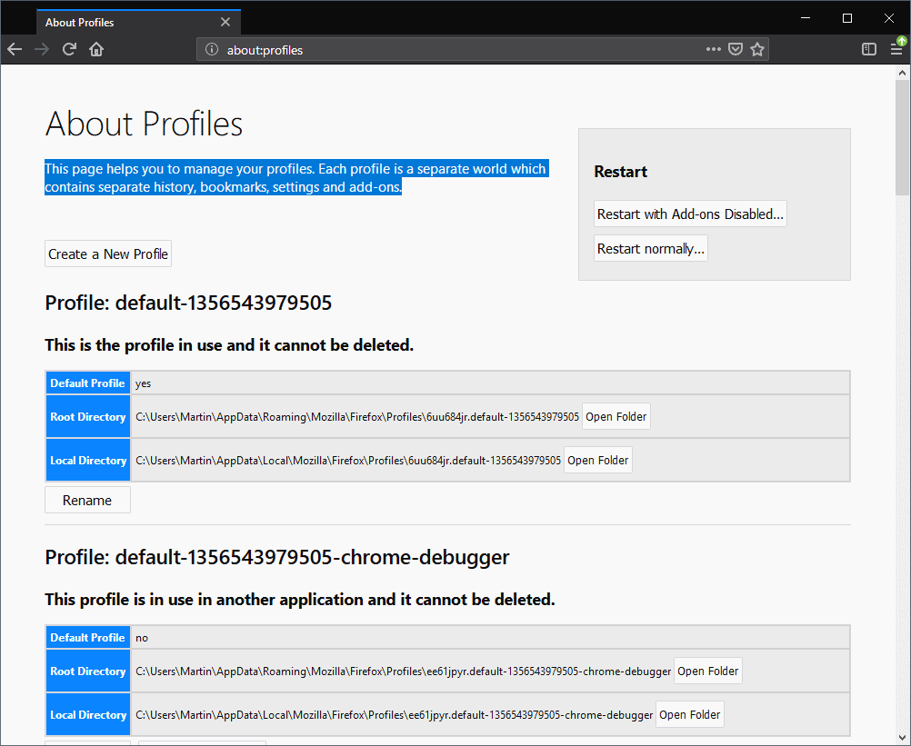Viewport: 911px width, 746px height.
Task: Open the Firefox hamburger menu
Action: 896,49
